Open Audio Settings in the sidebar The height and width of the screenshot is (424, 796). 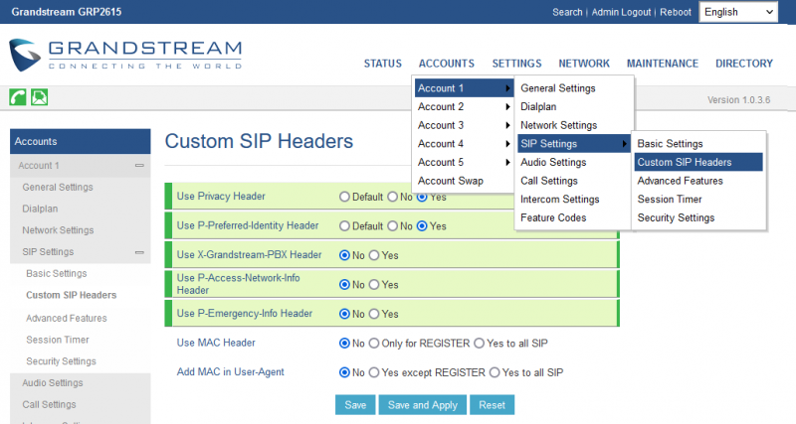[53, 383]
